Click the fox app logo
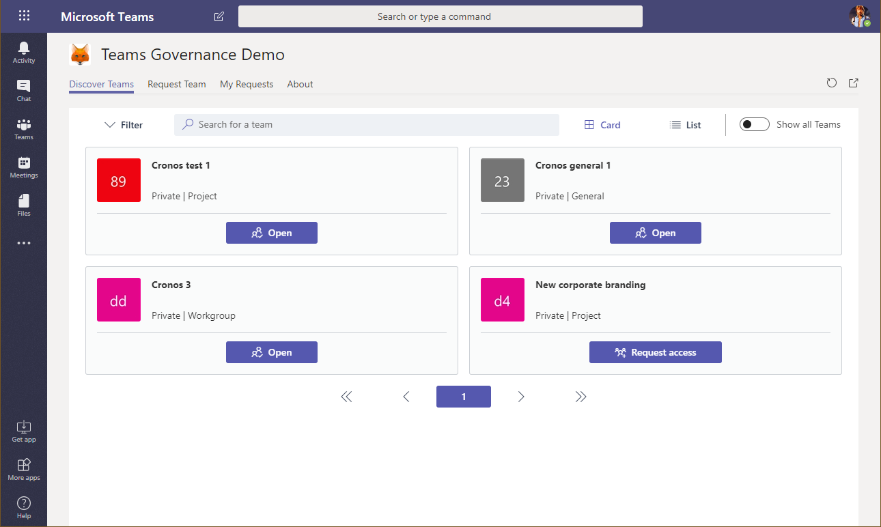Image resolution: width=881 pixels, height=527 pixels. [x=81, y=55]
